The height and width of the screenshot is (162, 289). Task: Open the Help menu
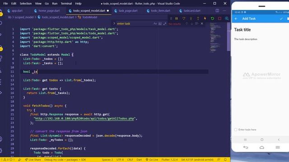(78, 4)
